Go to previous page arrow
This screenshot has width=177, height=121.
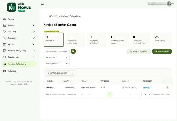pyautogui.click(x=89, y=94)
